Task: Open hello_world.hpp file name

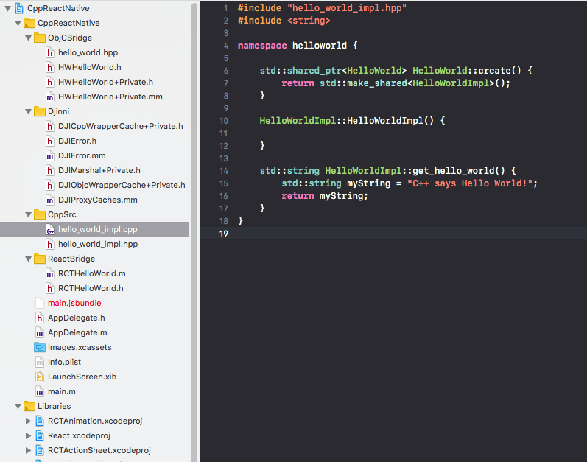Action: coord(88,53)
